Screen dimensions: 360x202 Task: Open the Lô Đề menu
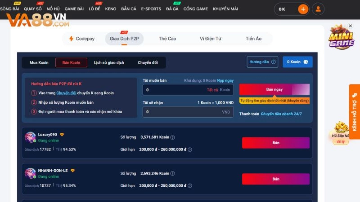click(94, 9)
